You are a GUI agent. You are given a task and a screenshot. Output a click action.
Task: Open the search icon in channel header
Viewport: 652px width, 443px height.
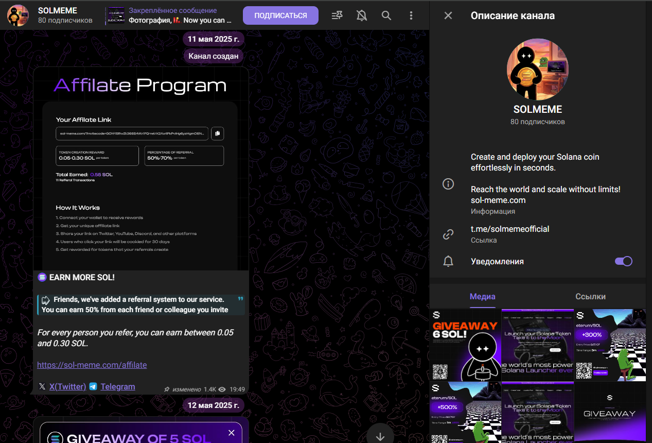386,15
